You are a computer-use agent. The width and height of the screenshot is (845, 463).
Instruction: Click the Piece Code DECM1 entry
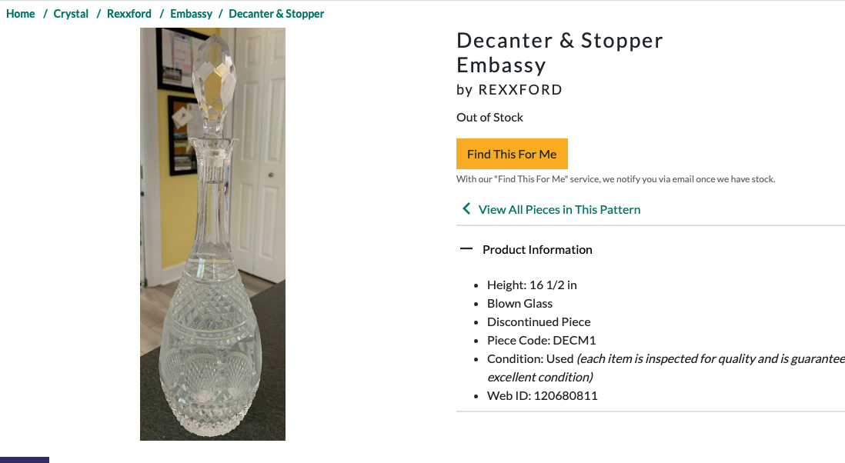[542, 340]
